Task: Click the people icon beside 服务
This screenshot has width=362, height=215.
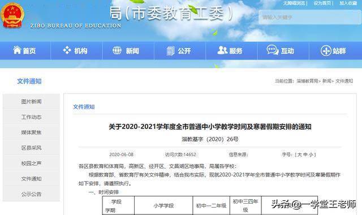Action: (222, 50)
